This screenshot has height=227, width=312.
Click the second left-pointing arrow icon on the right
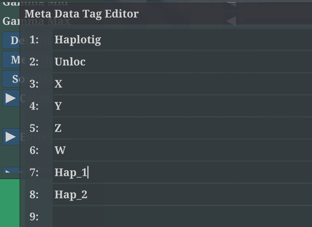tap(231, 20)
